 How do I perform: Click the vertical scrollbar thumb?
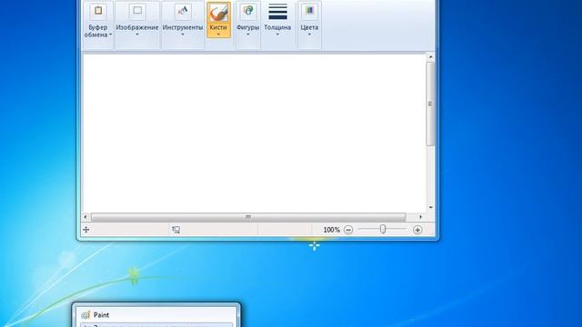[430, 104]
